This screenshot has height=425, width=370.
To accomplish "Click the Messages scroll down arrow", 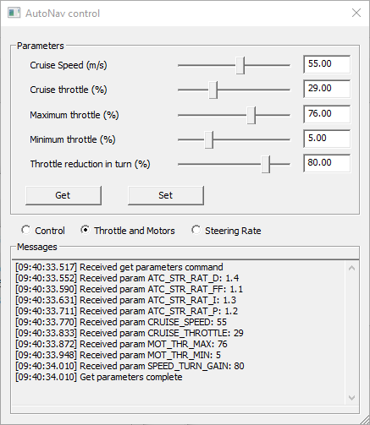I will [351, 398].
